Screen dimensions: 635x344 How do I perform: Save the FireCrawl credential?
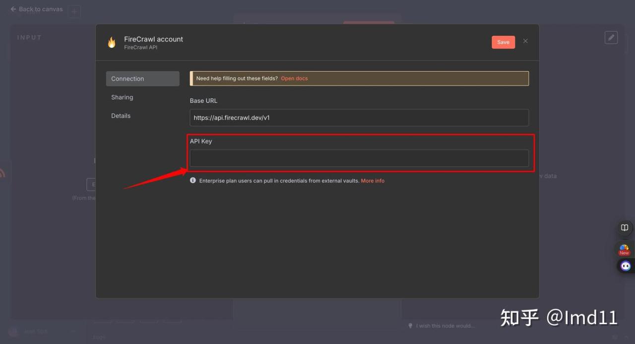[x=503, y=42]
